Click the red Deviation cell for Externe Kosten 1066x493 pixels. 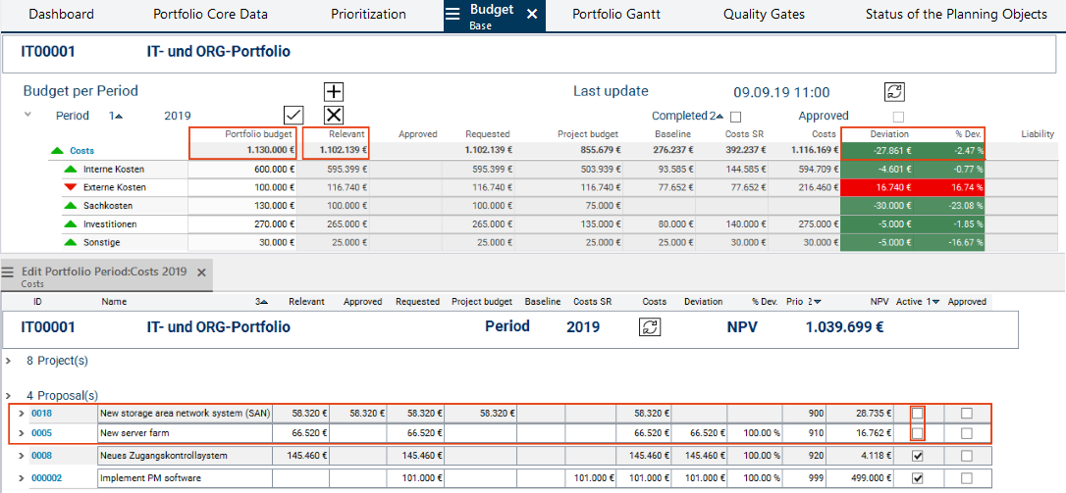click(x=879, y=187)
